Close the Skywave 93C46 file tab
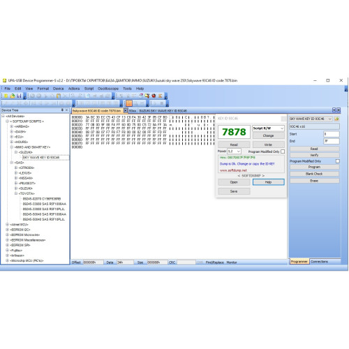The image size is (349, 349). coord(125,110)
